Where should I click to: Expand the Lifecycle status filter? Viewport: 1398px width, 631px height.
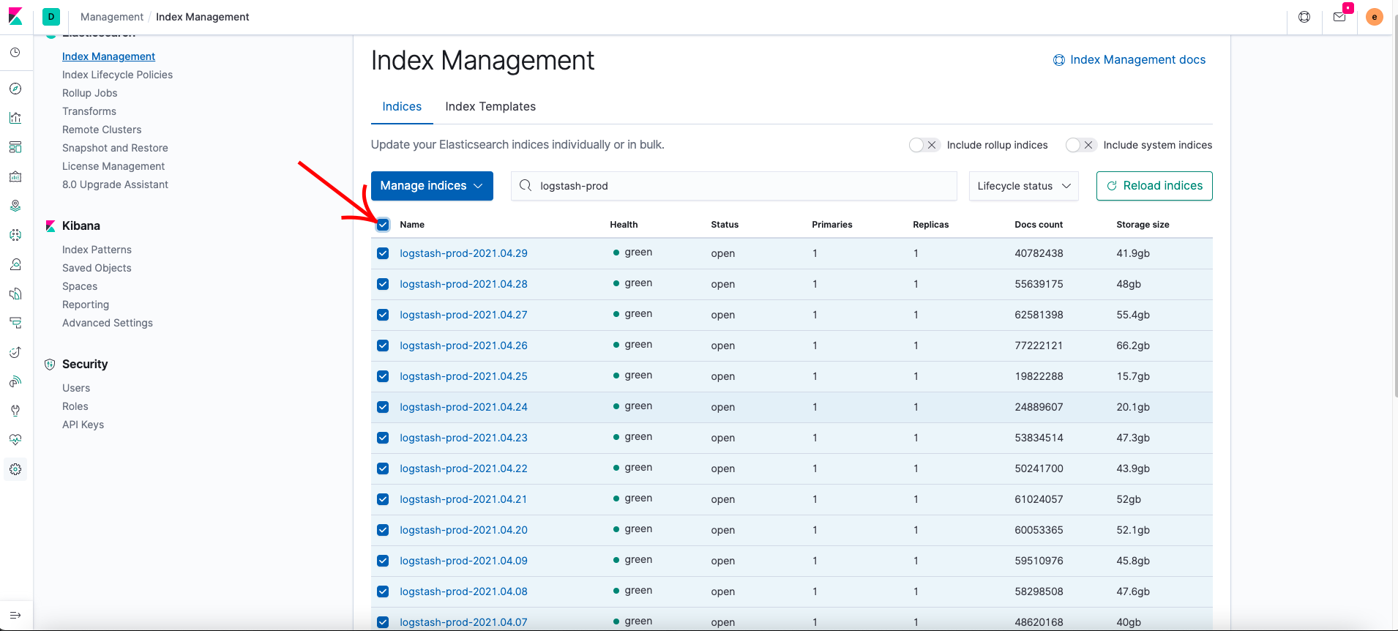point(1023,186)
